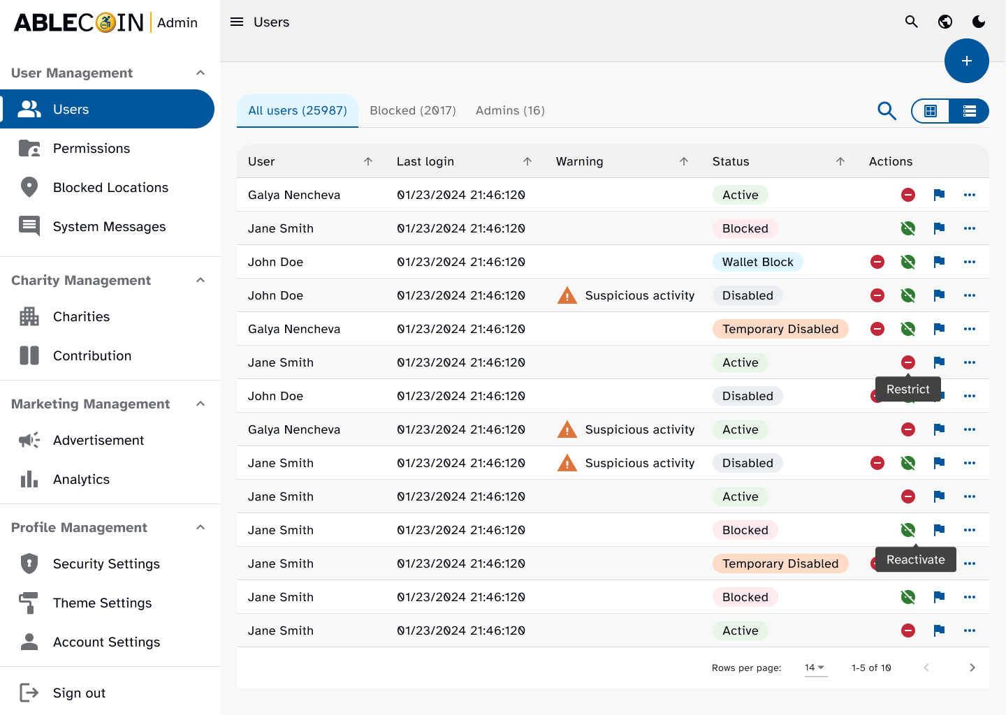Viewport: 1006px width, 715px height.
Task: Open more options for the first row
Action: coord(969,195)
